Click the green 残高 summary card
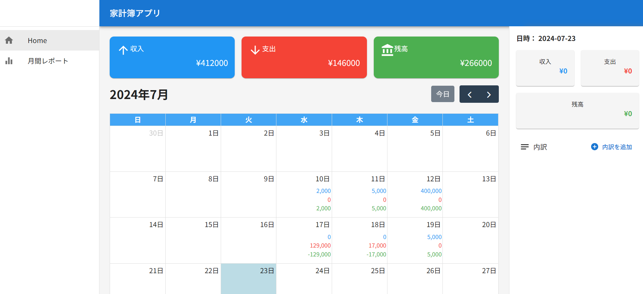 click(436, 57)
